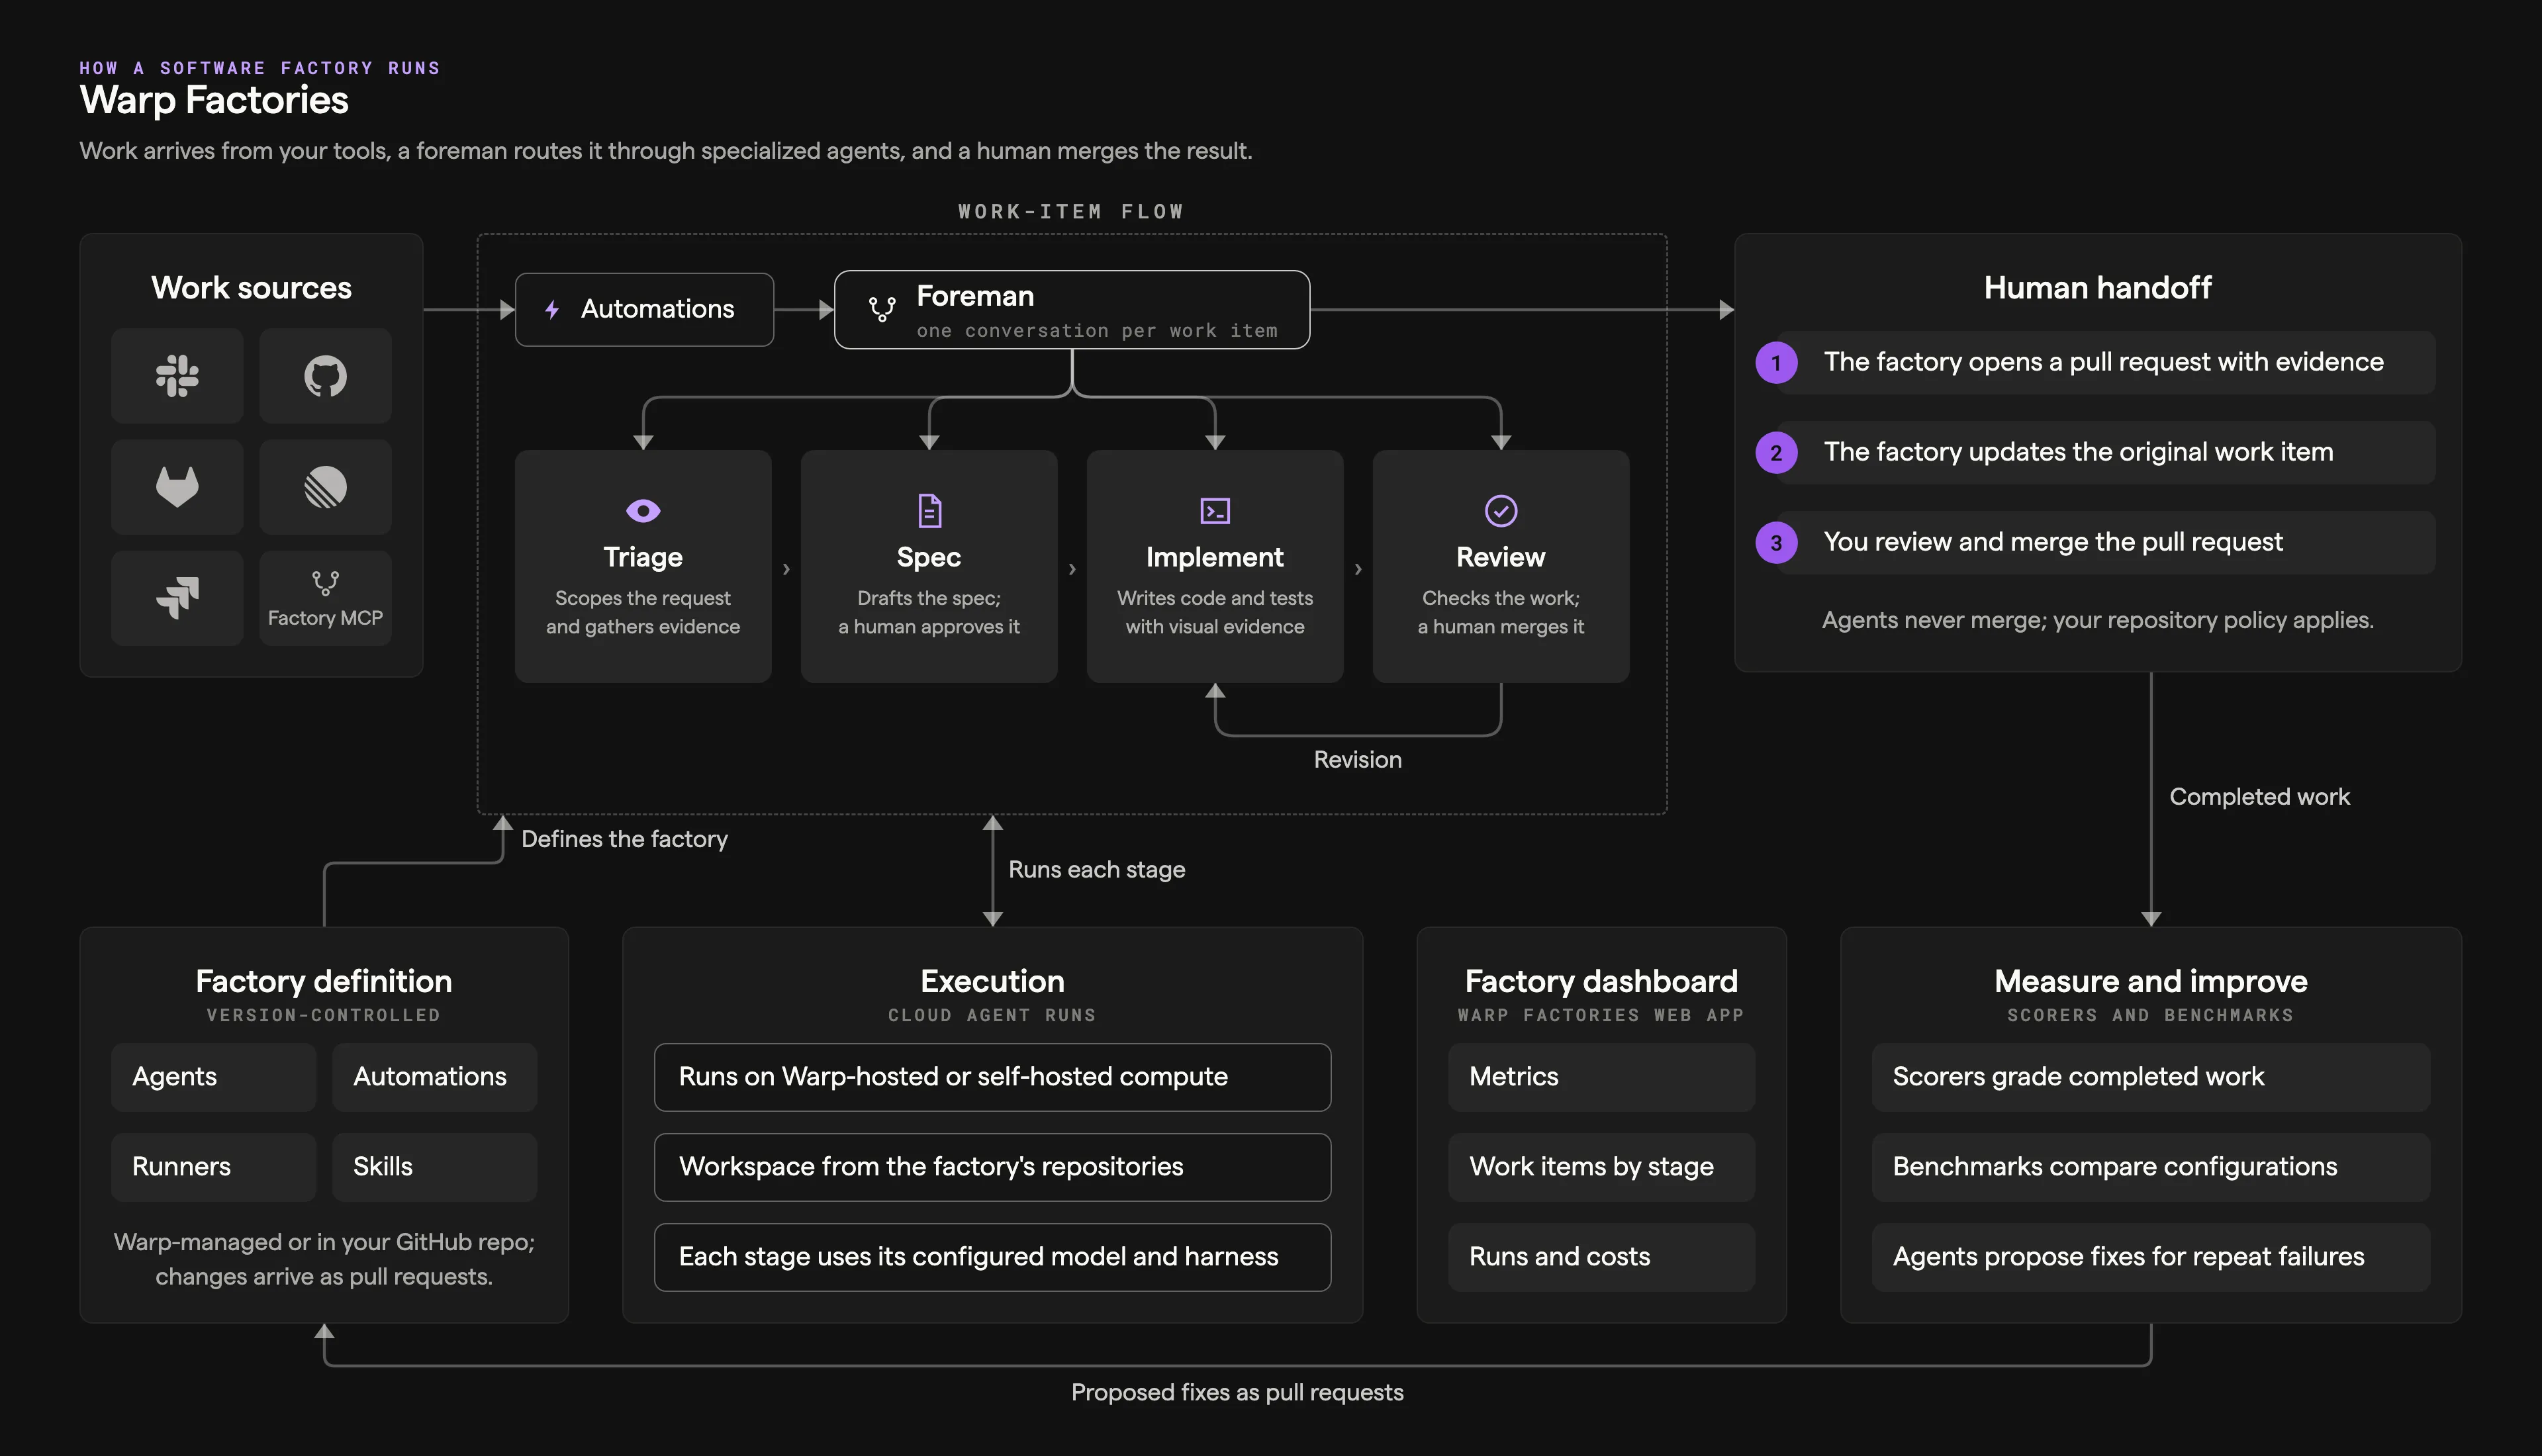Click 'Work items by stage' item

[x=1602, y=1167]
